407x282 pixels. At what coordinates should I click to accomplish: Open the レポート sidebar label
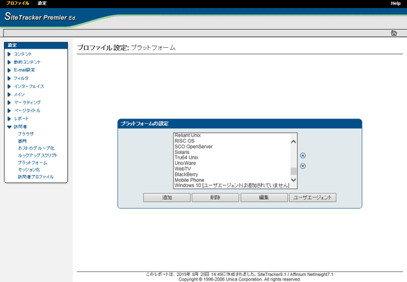(22, 118)
